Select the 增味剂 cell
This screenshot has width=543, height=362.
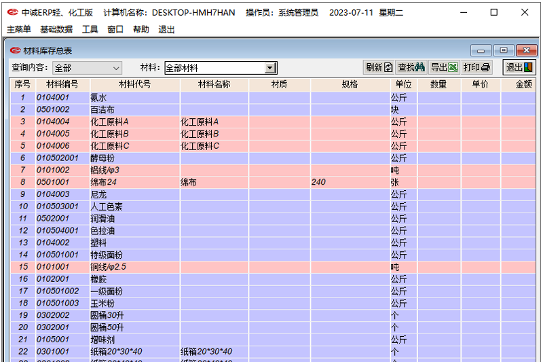[134, 340]
